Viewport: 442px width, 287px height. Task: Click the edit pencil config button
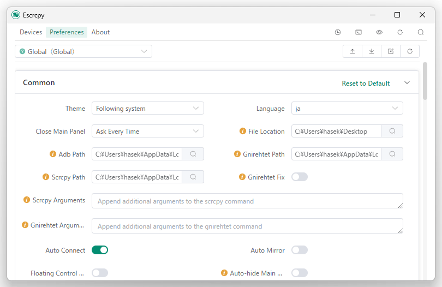(391, 51)
